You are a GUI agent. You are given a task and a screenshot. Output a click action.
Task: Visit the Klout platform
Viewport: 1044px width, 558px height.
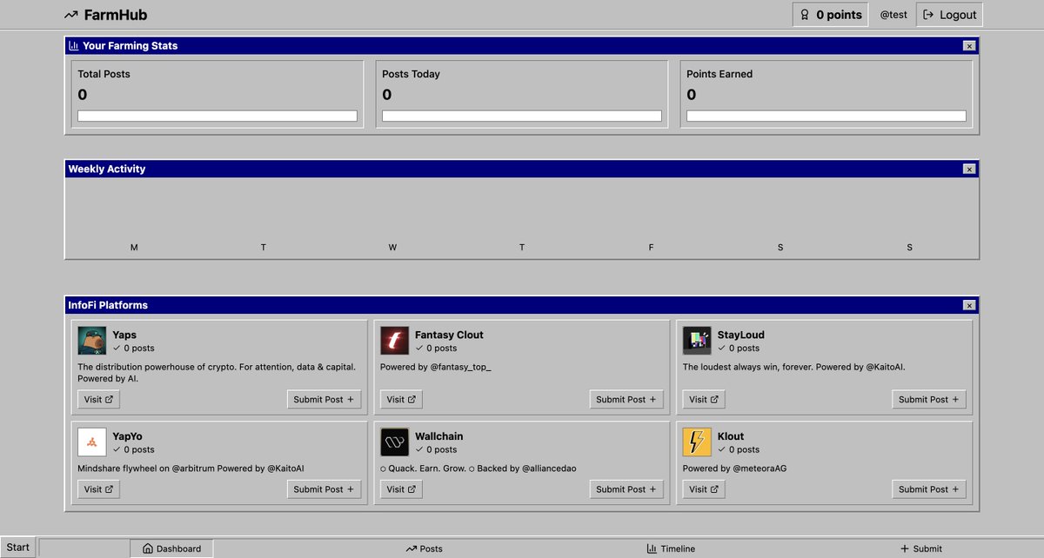(704, 489)
